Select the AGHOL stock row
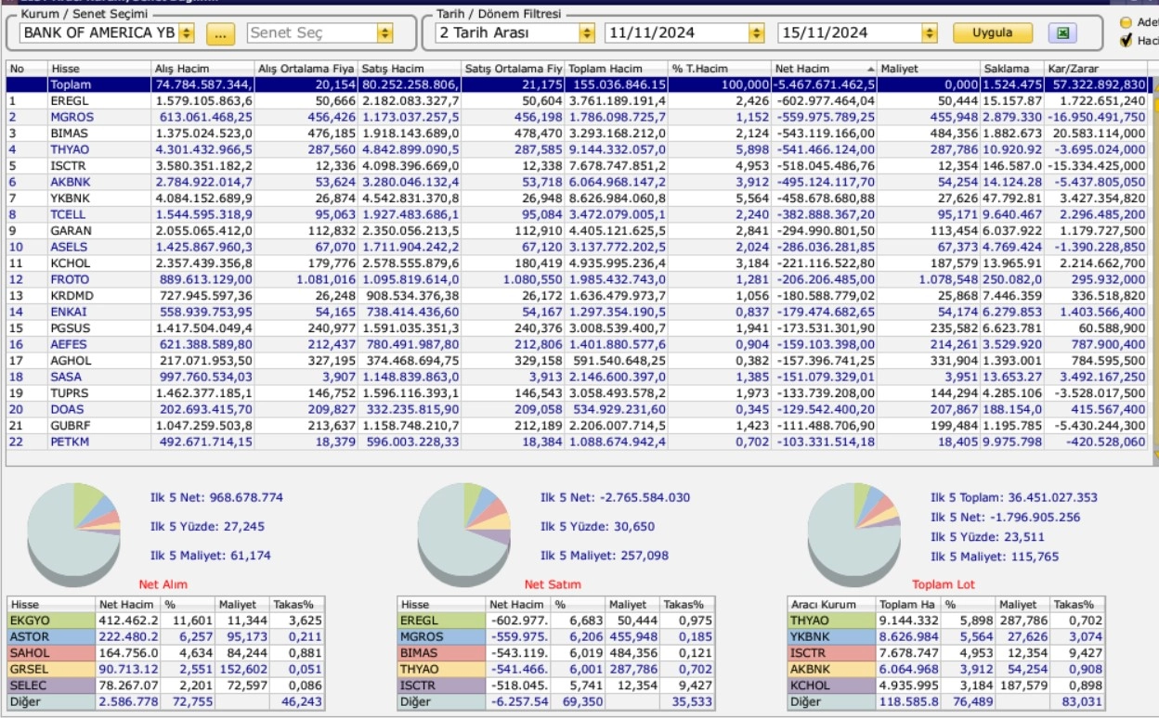 [578, 360]
